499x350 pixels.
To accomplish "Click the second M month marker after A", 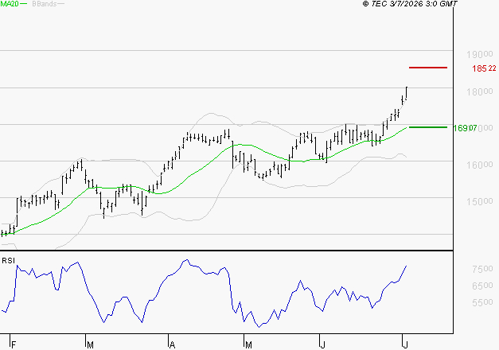I will click(248, 344).
